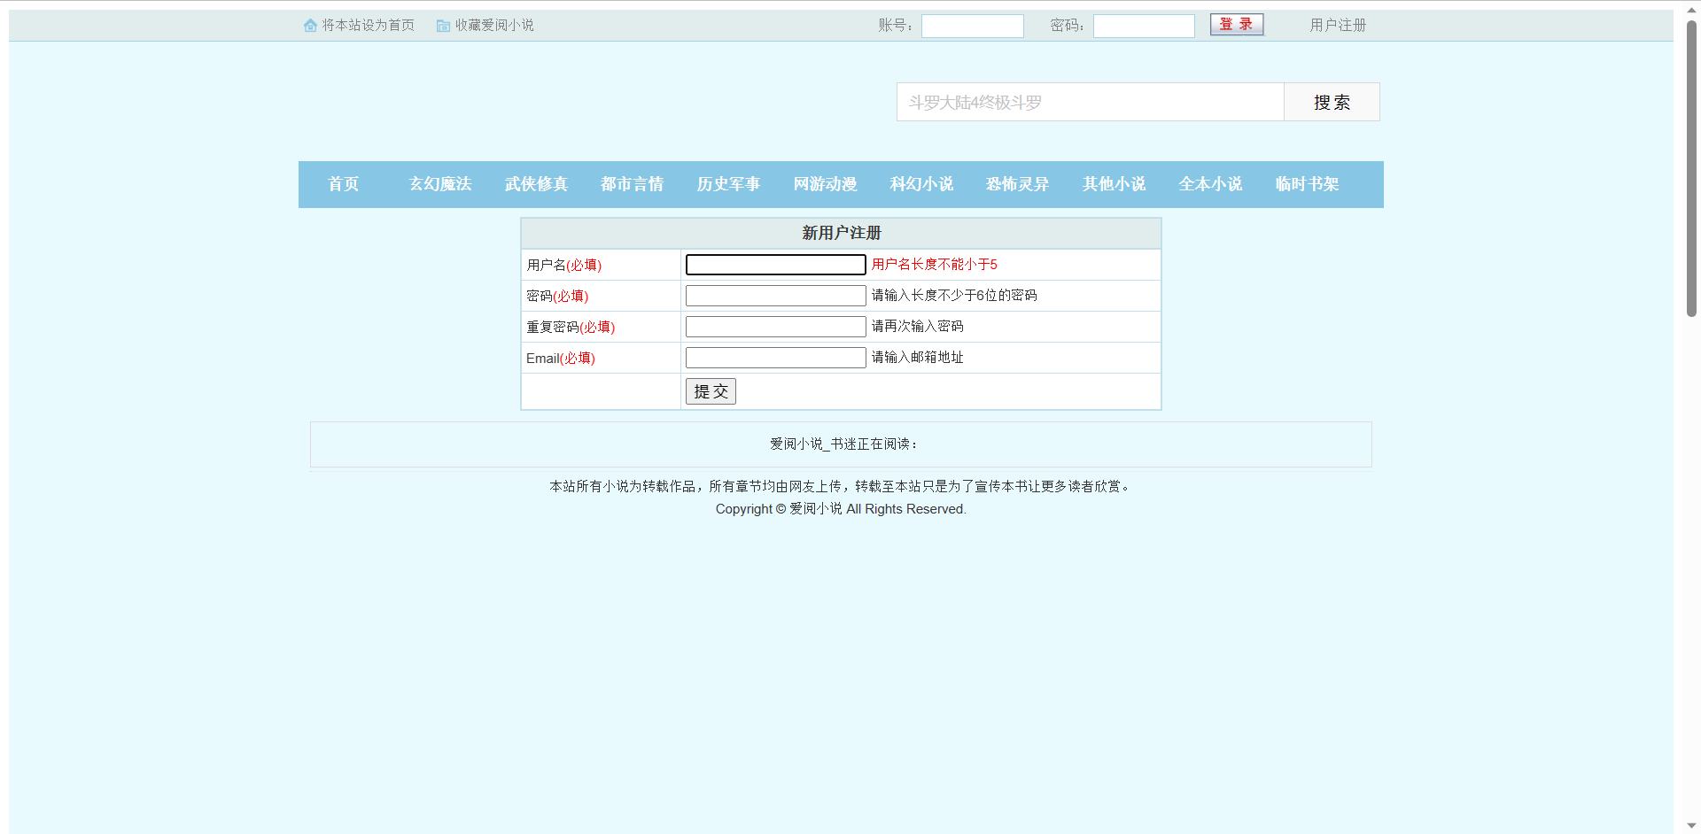The height and width of the screenshot is (834, 1701).
Task: Click the 密码 registration field
Action: click(776, 296)
